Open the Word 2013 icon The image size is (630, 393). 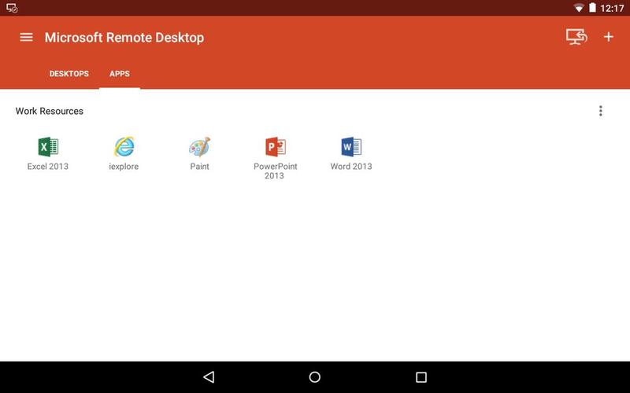(x=350, y=147)
